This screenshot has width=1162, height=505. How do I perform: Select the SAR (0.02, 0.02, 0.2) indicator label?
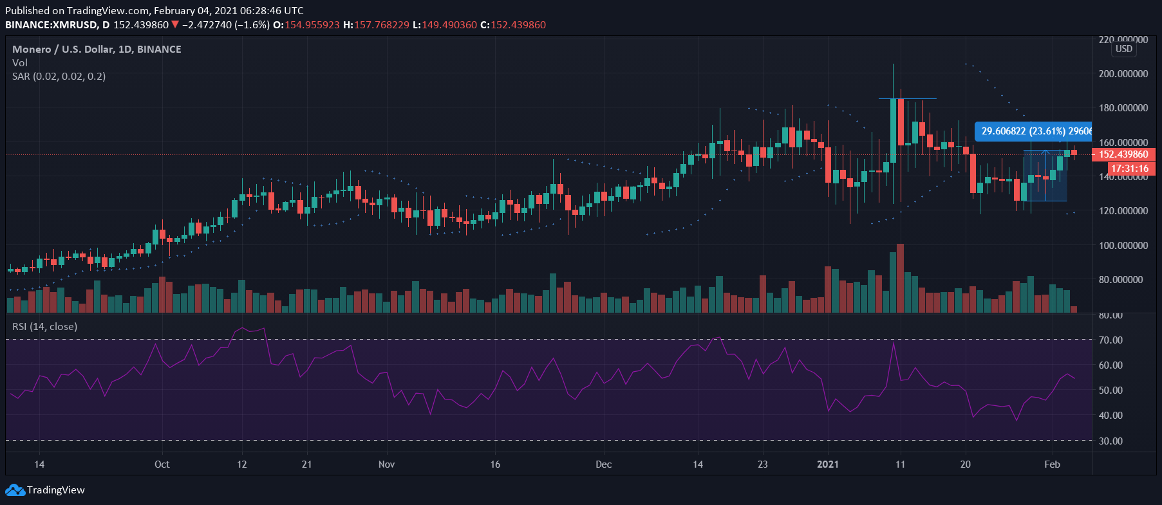[x=59, y=76]
